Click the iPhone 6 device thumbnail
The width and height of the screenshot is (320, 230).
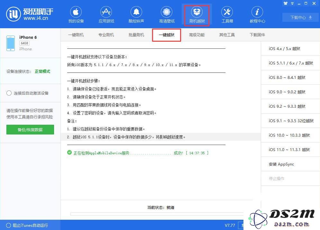(11, 43)
